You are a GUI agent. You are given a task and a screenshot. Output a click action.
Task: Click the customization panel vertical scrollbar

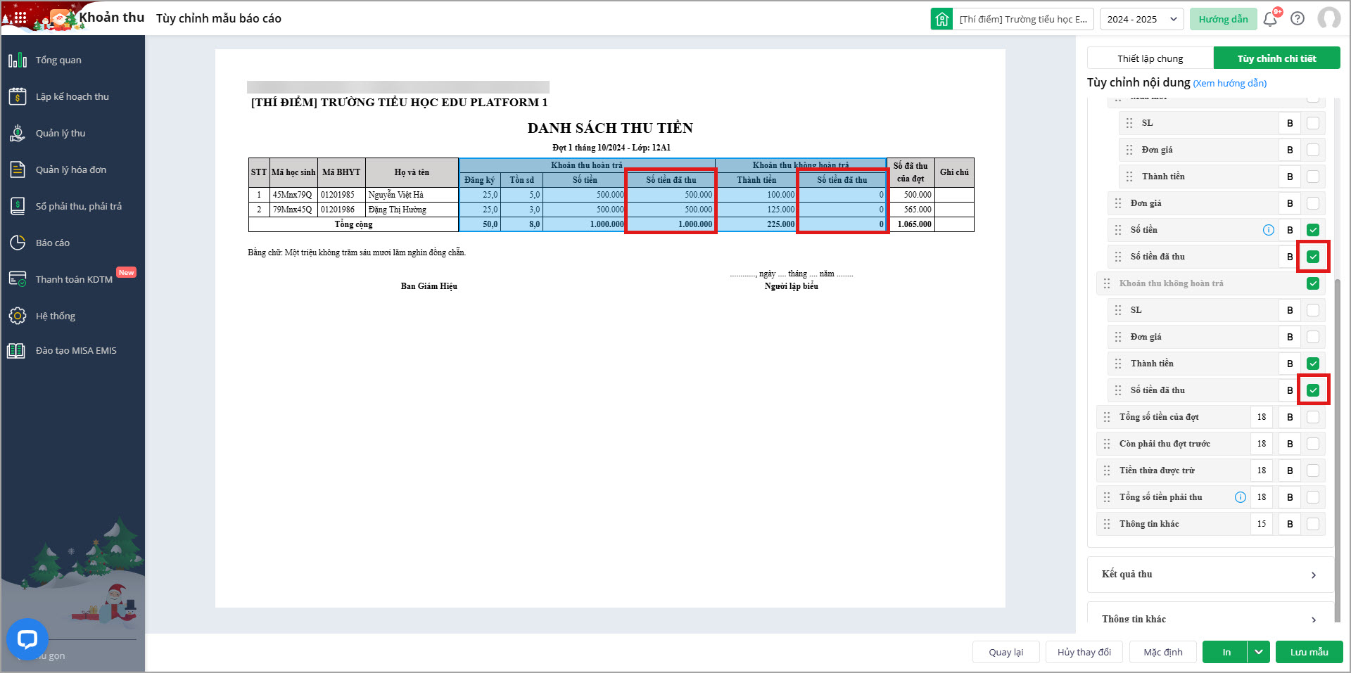point(1338,450)
